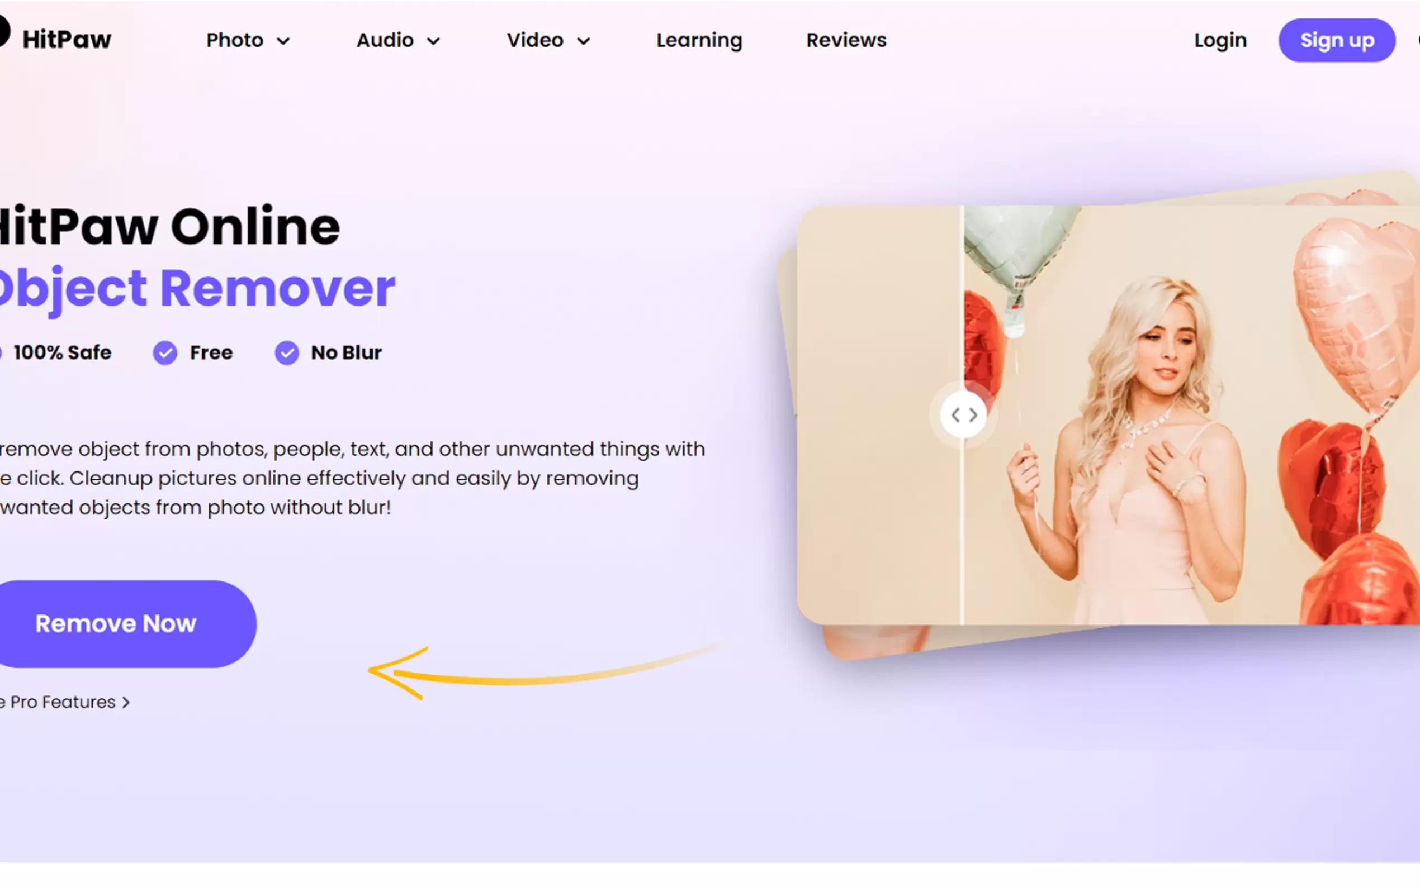1420x887 pixels.
Task: Open the Reviews menu item
Action: point(846,40)
